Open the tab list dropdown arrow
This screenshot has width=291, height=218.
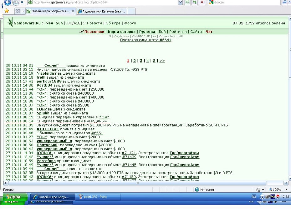23,11
